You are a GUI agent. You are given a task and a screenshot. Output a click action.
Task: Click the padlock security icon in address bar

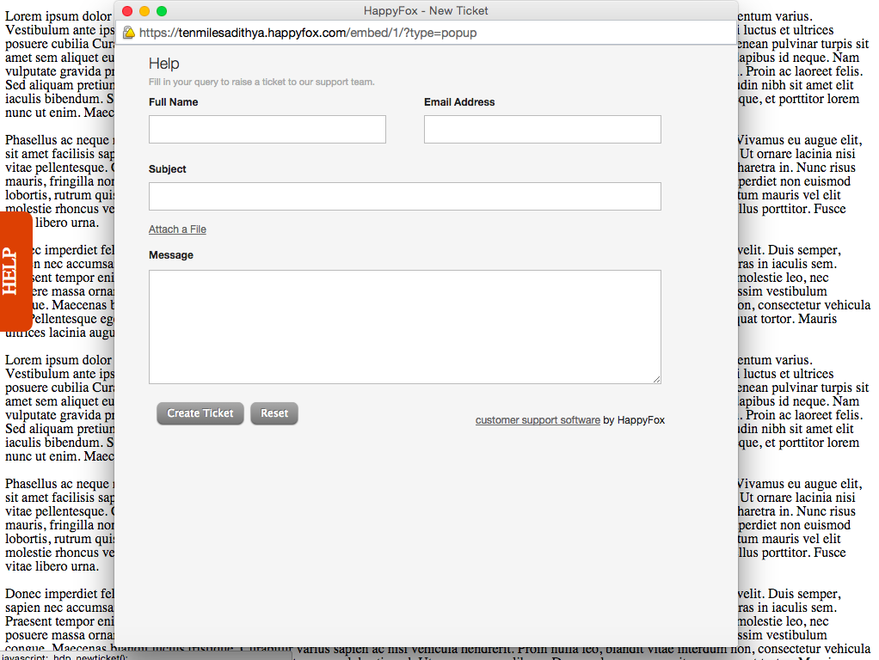[129, 32]
